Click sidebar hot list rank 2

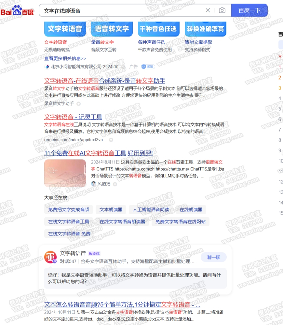(x=280, y=78)
